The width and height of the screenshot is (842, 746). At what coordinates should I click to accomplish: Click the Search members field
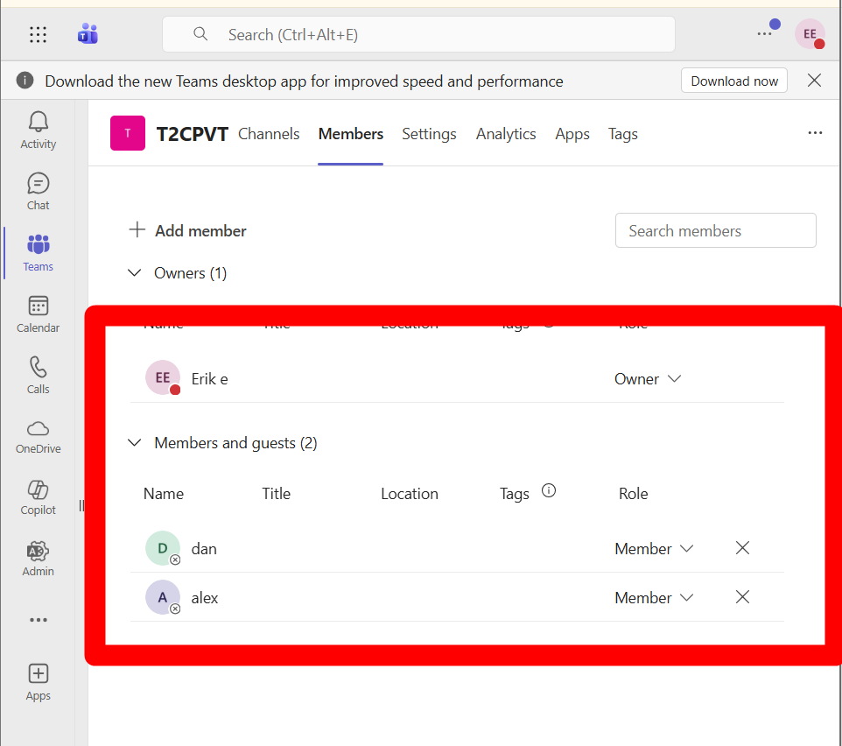pyautogui.click(x=715, y=231)
